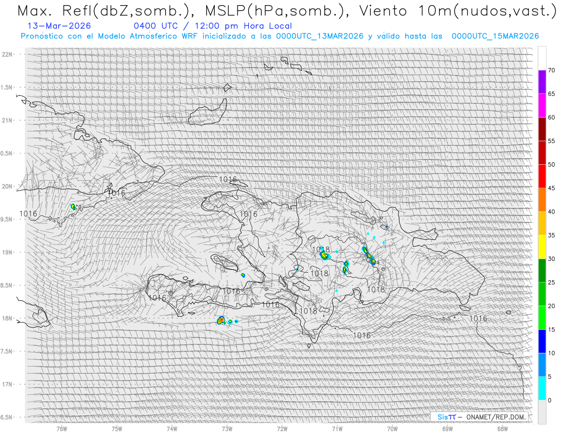
Task: Click the '18N' latitude label
Action: click(x=8, y=318)
